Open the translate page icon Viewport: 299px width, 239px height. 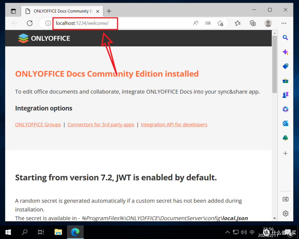208,23
